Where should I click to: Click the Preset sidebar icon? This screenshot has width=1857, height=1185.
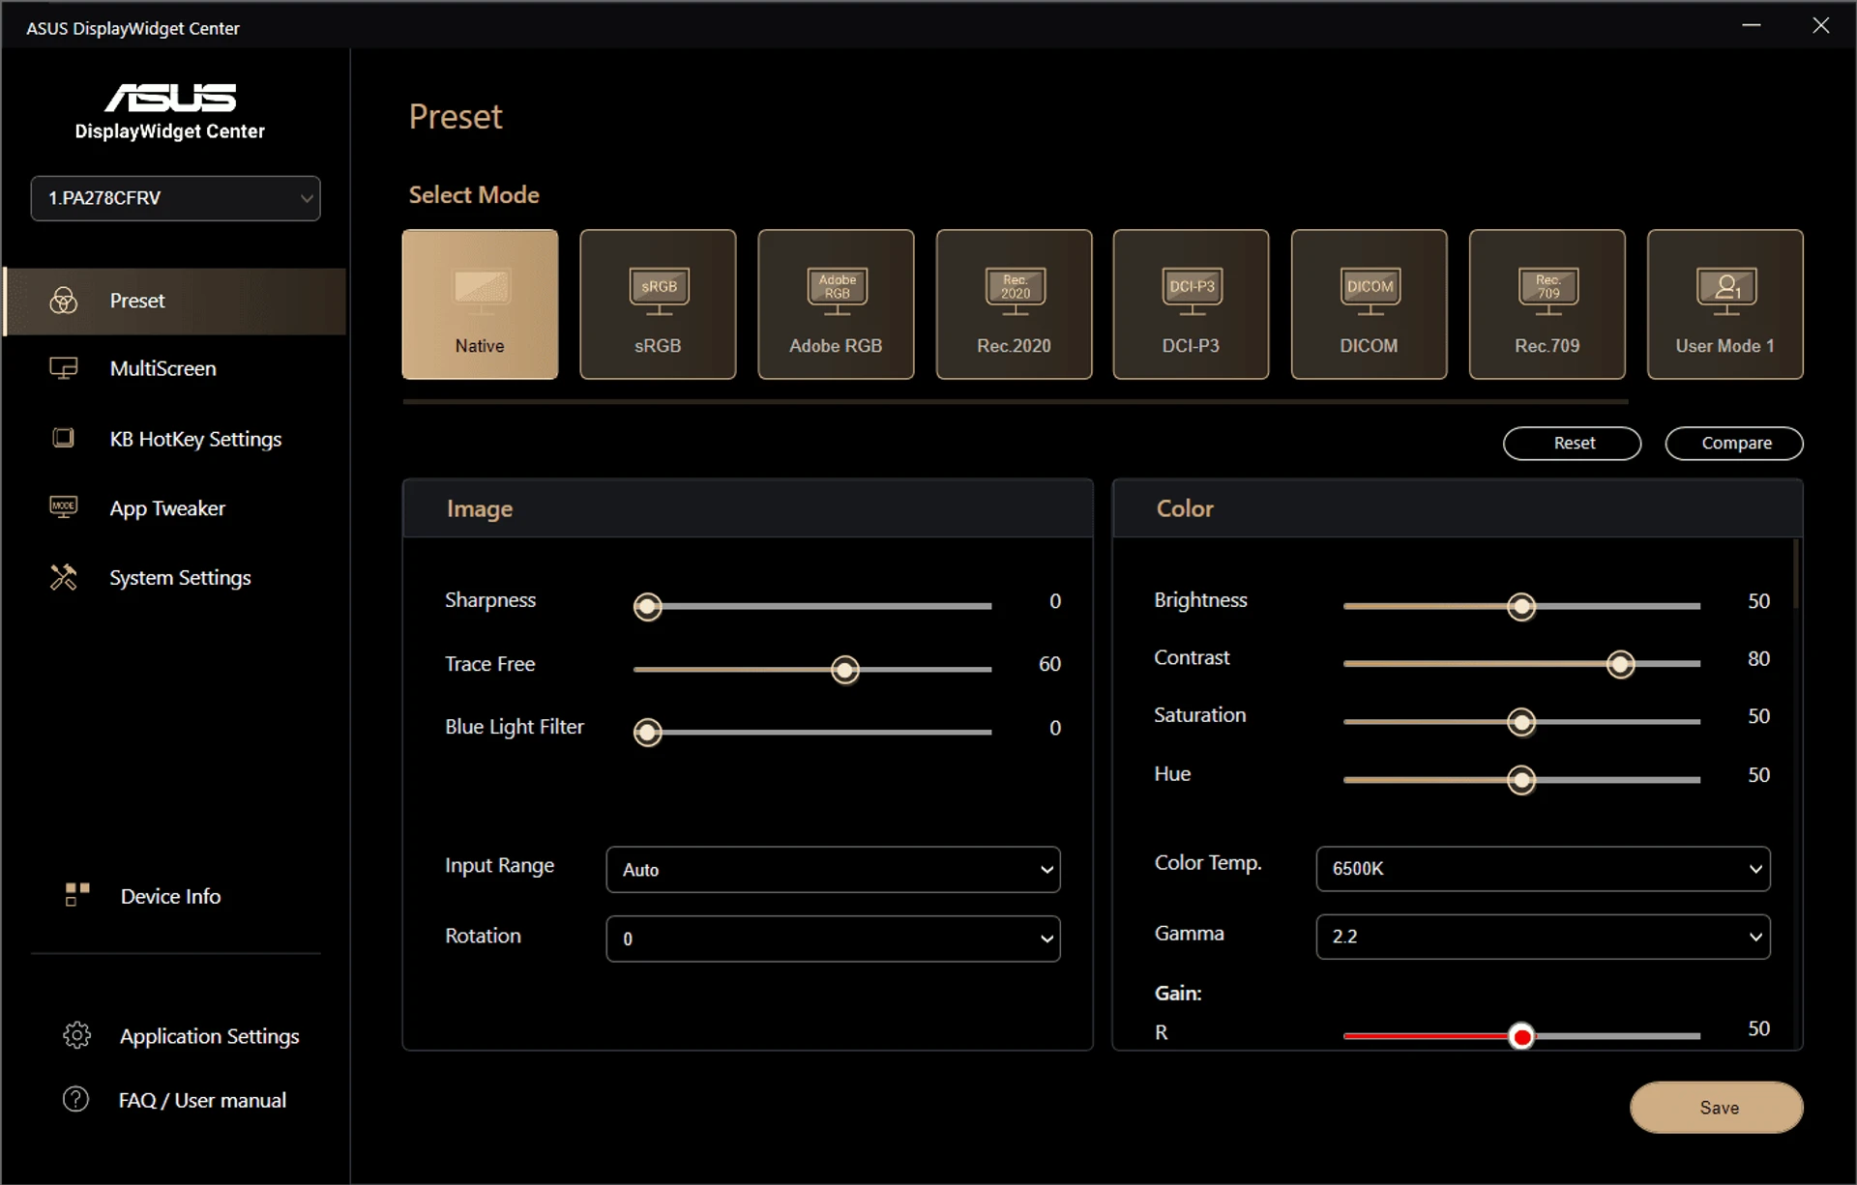pyautogui.click(x=64, y=301)
